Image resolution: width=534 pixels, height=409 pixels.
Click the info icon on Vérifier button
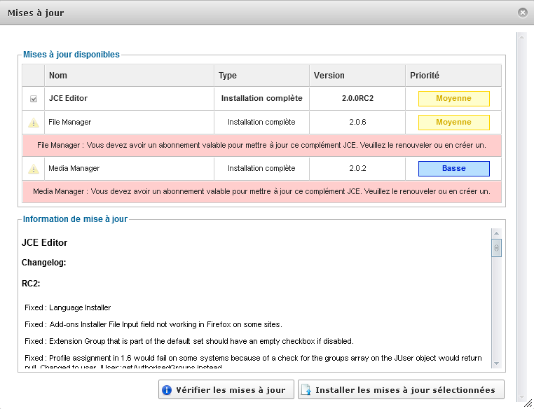[x=167, y=390]
